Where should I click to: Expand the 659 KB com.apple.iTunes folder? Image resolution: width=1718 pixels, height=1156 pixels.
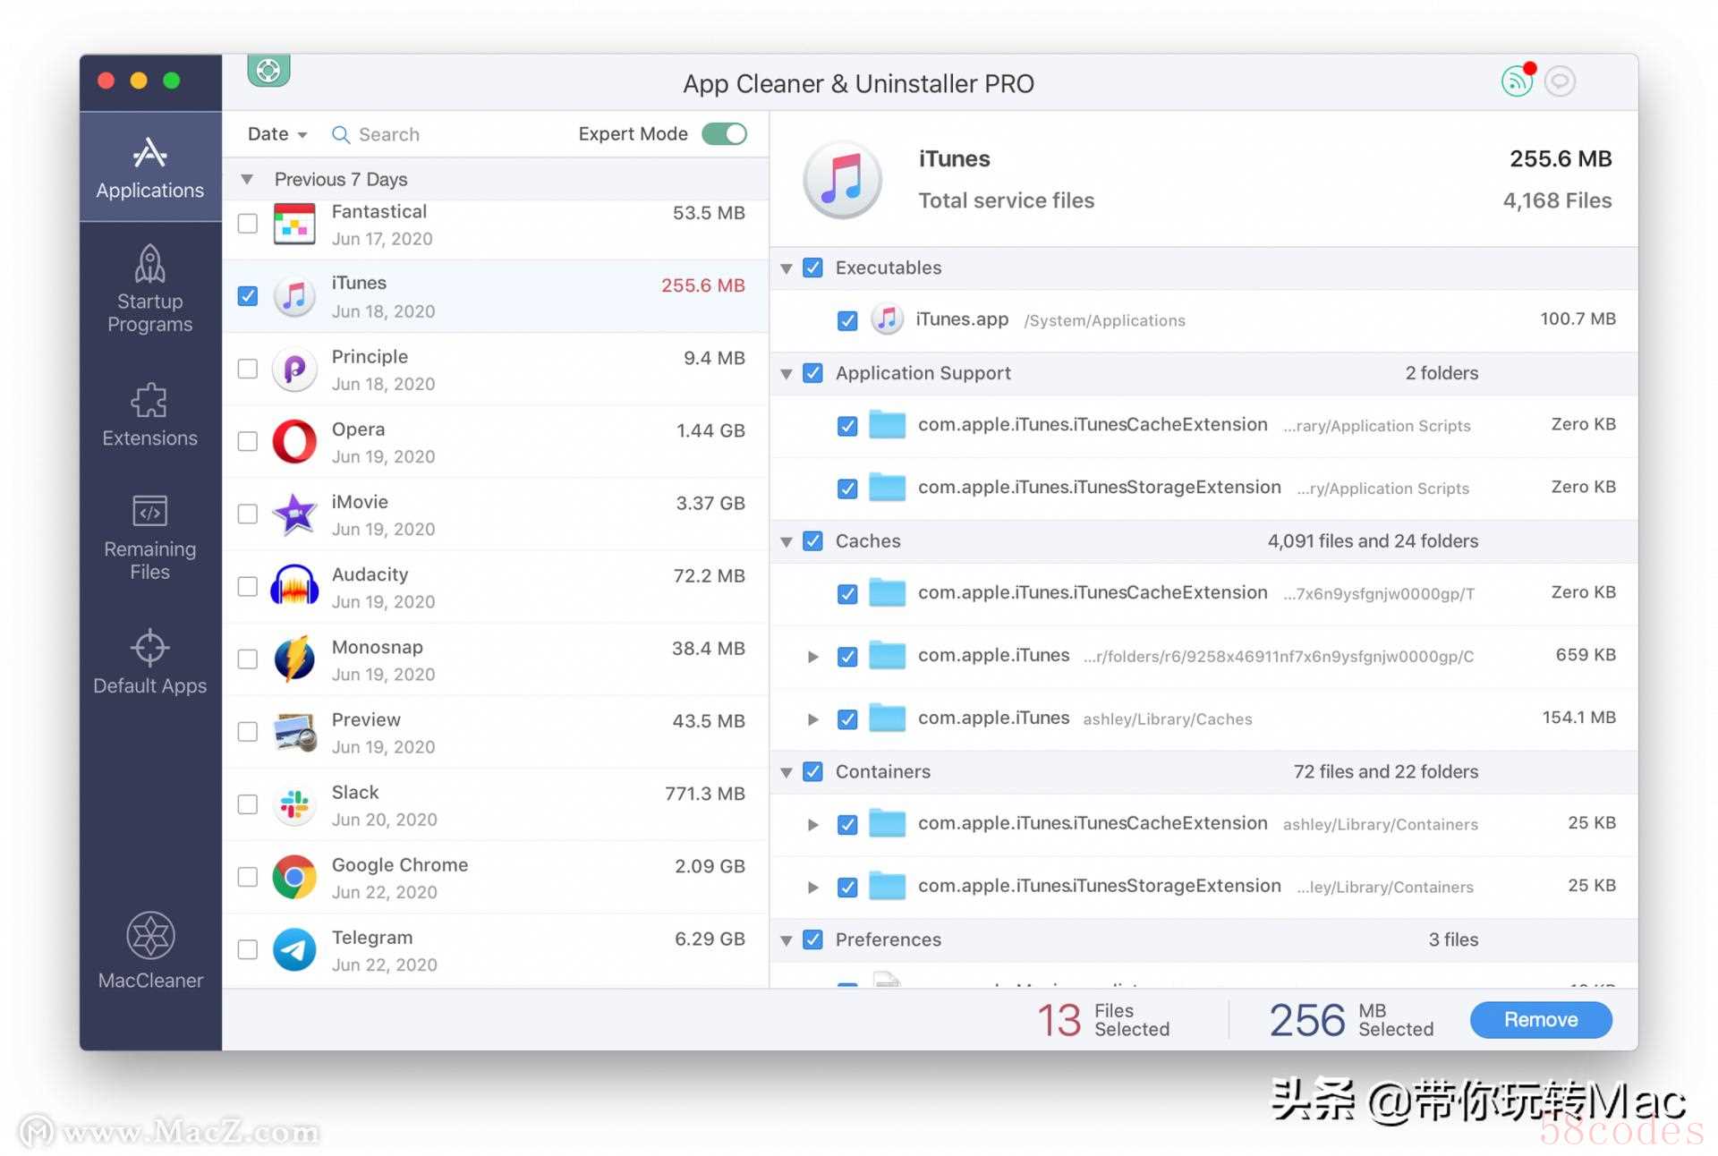coord(812,657)
